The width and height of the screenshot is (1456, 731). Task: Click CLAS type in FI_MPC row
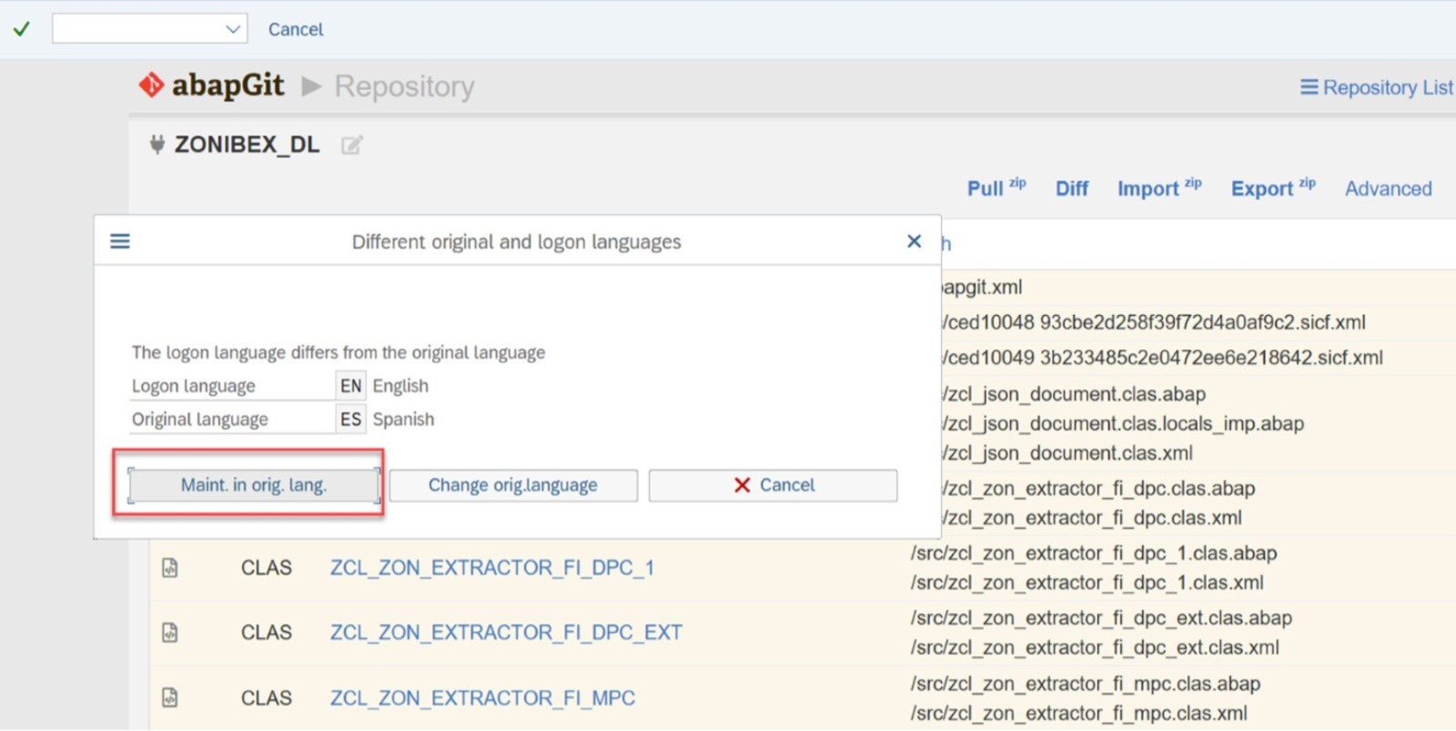[267, 698]
